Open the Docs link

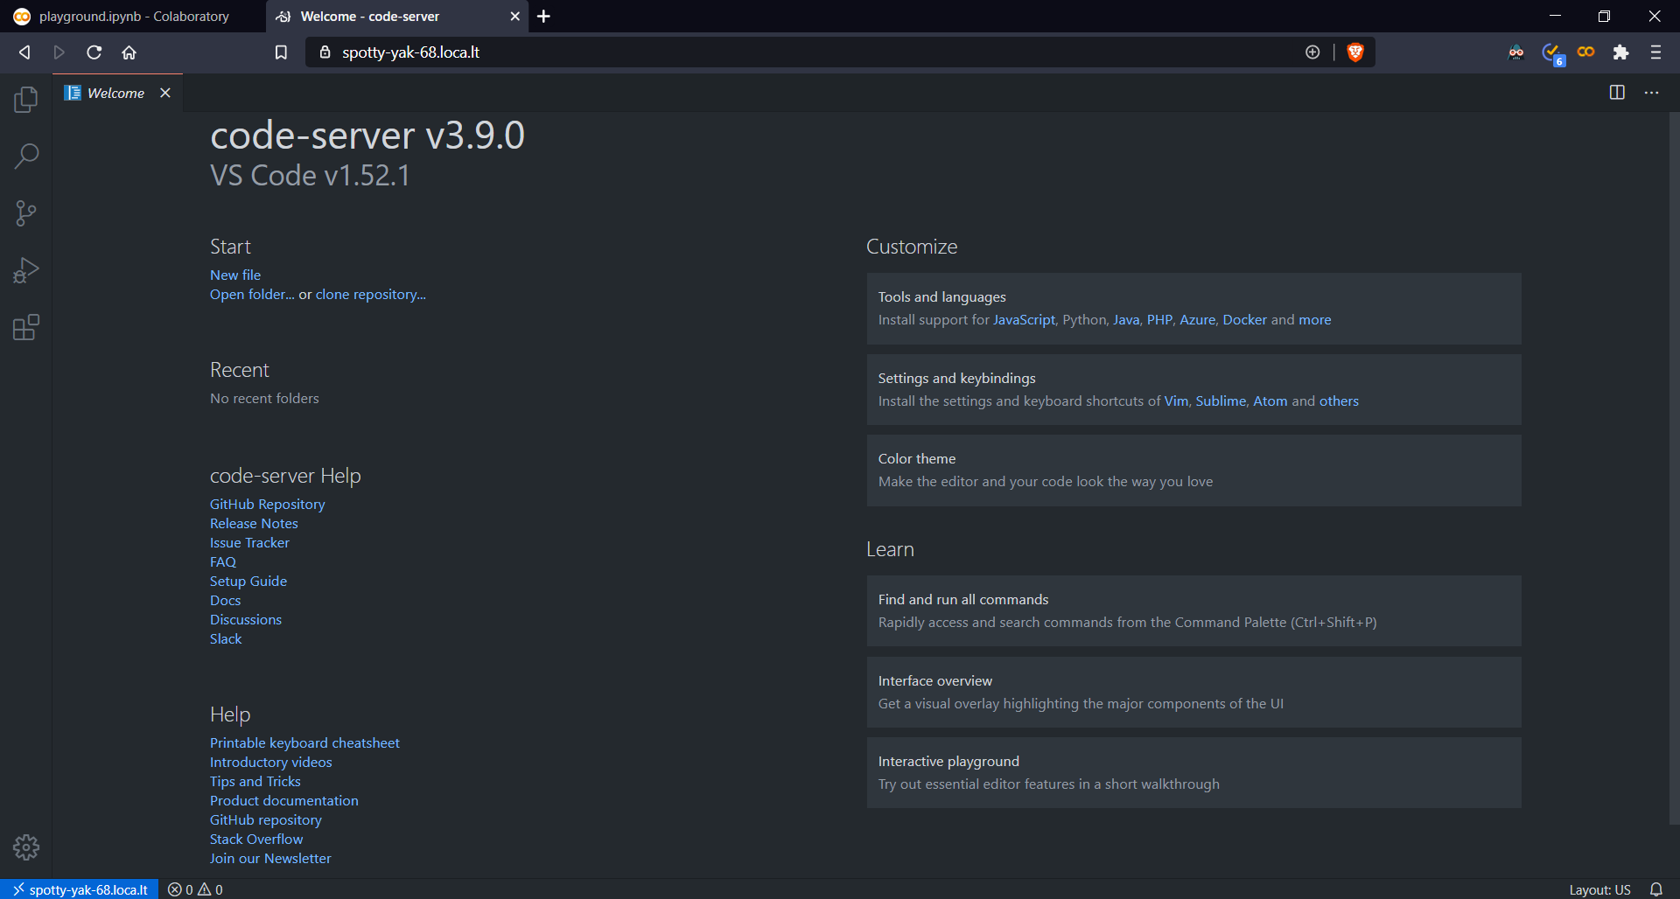tap(225, 600)
